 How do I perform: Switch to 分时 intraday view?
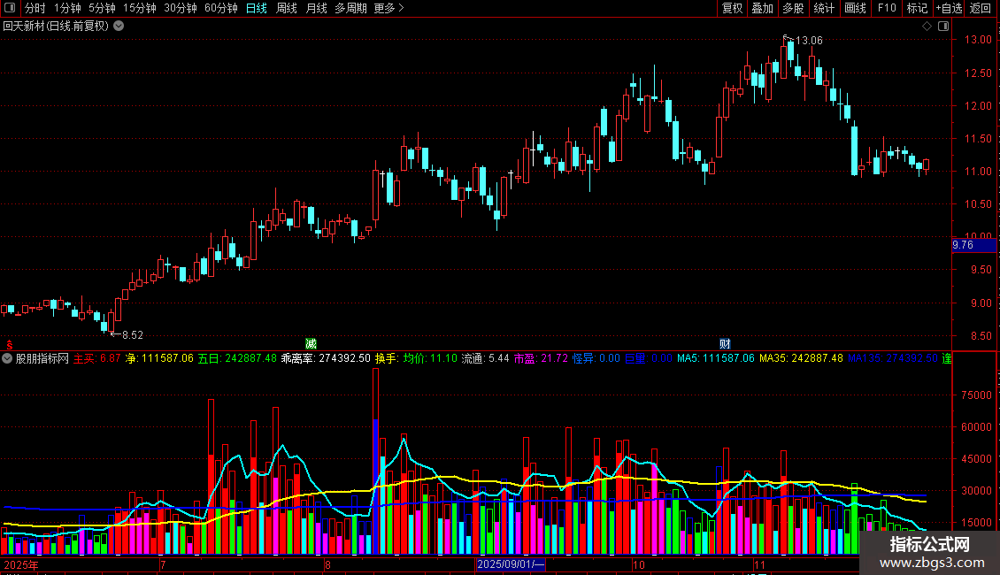[35, 8]
